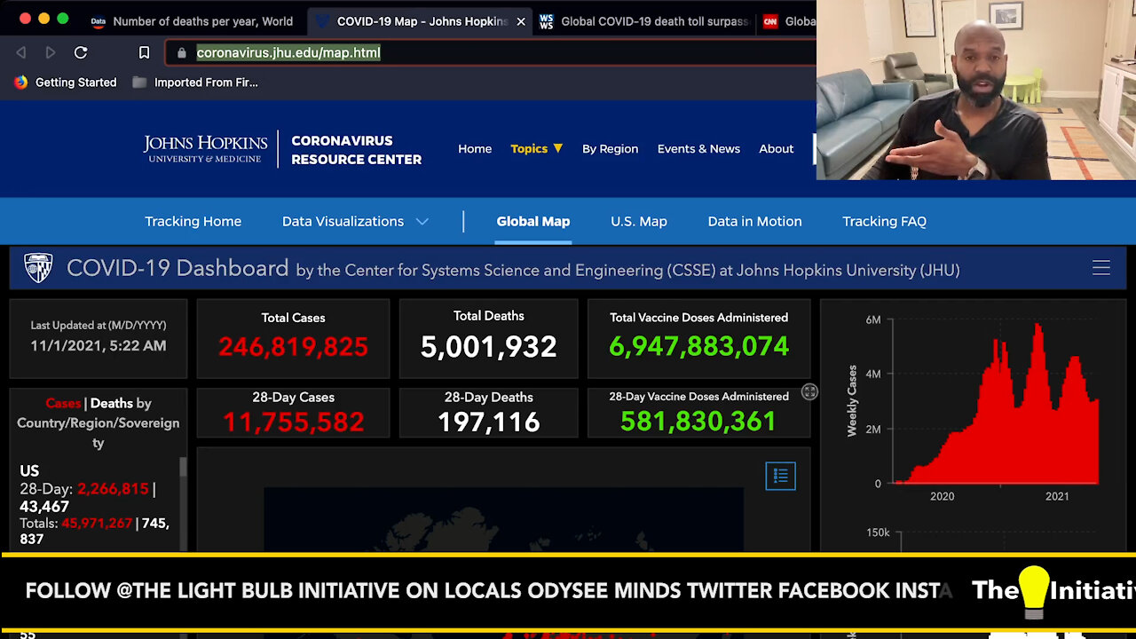Close the macOS browser window with red button
Screen dimensions: 1136x639
click(25, 19)
